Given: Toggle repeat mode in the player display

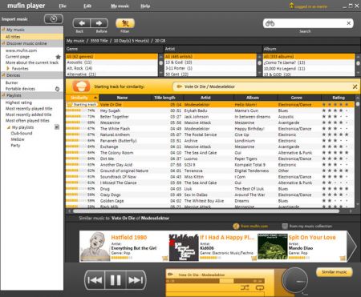Looking at the screenshot, I should coord(260,287).
